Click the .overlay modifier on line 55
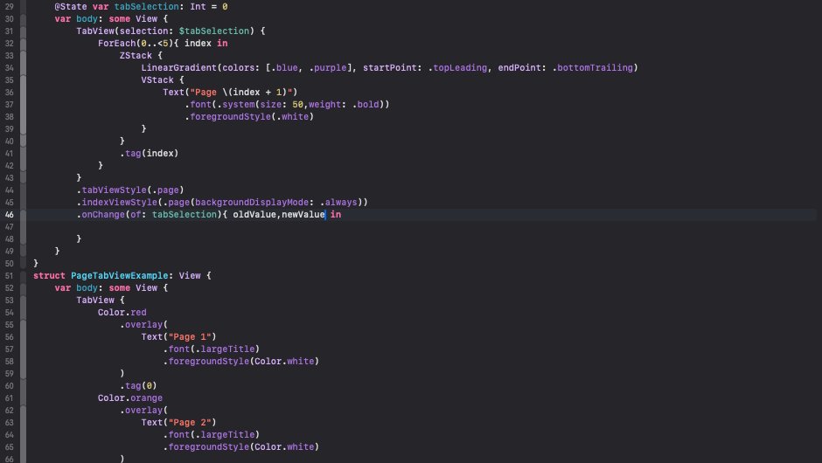 coord(141,325)
